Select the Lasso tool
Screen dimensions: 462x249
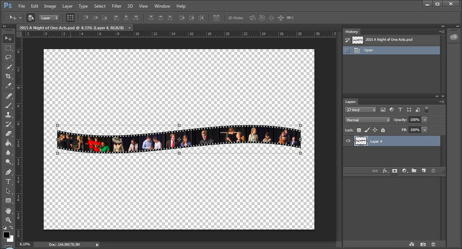[x=8, y=57]
